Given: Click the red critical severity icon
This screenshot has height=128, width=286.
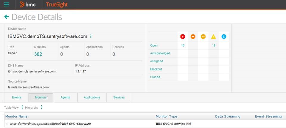Looking at the screenshot, I should [183, 36].
